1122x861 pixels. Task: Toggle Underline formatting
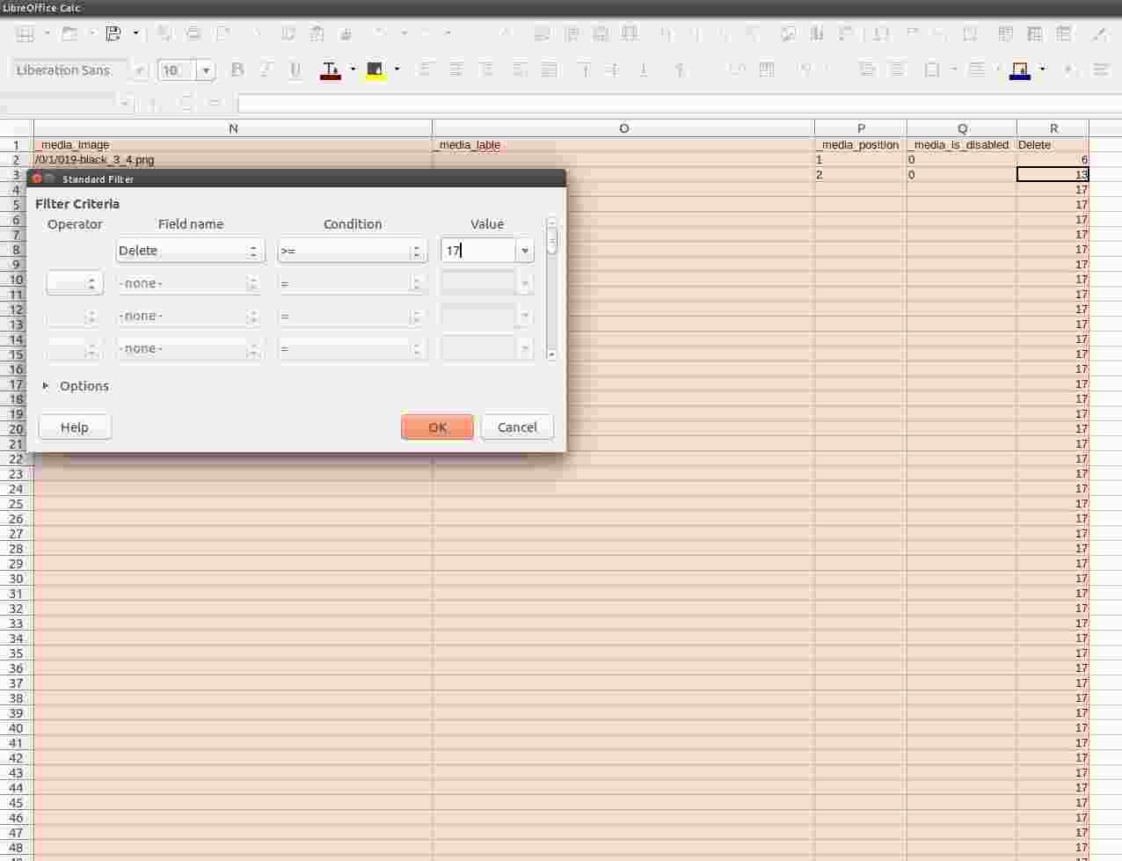(295, 69)
